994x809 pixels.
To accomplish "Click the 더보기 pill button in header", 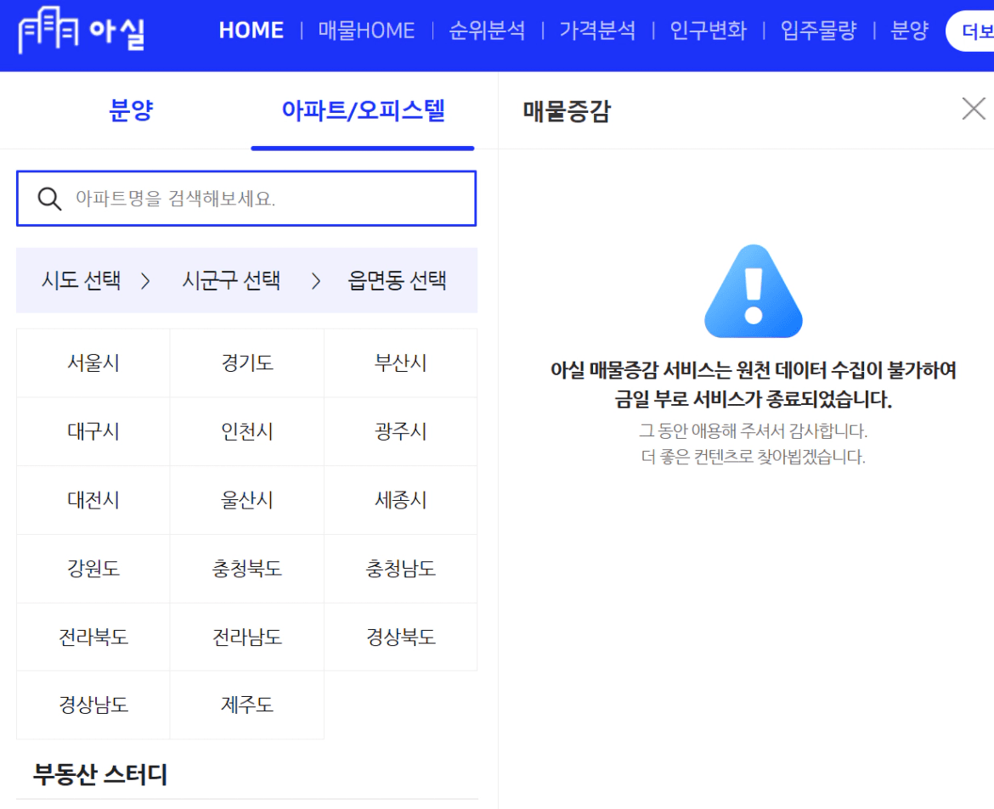I will click(970, 31).
